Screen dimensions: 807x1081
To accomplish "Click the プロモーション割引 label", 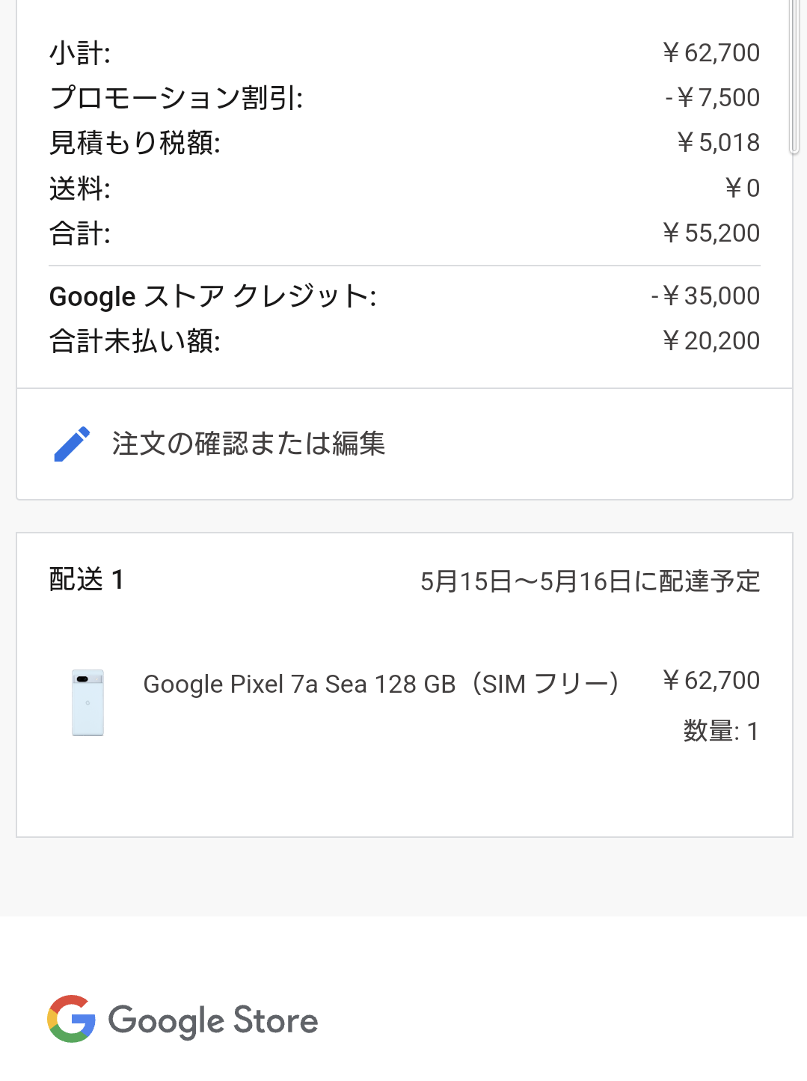I will pos(177,98).
